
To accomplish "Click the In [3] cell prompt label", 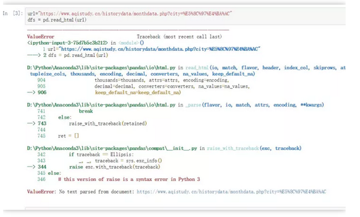I will pos(13,13).
